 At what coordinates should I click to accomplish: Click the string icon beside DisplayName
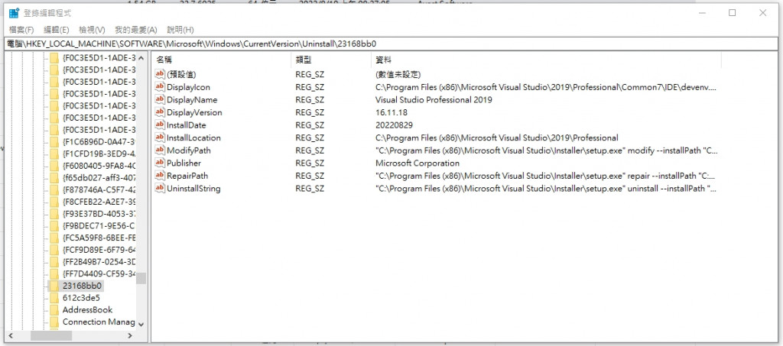click(x=160, y=100)
